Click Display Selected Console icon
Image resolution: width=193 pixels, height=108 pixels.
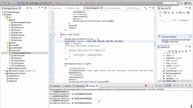point(178,85)
